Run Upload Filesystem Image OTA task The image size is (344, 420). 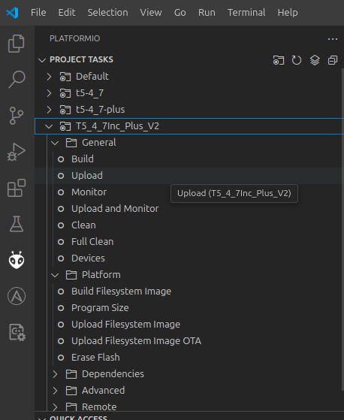136,341
